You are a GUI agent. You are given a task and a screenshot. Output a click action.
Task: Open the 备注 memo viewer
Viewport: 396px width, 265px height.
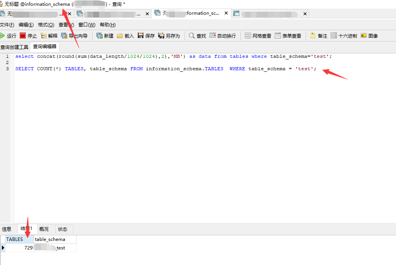[319, 36]
